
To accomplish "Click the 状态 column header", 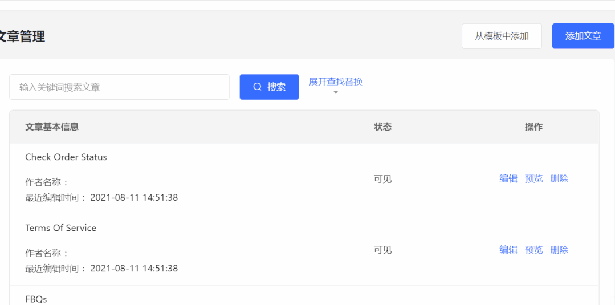I will coord(383,127).
